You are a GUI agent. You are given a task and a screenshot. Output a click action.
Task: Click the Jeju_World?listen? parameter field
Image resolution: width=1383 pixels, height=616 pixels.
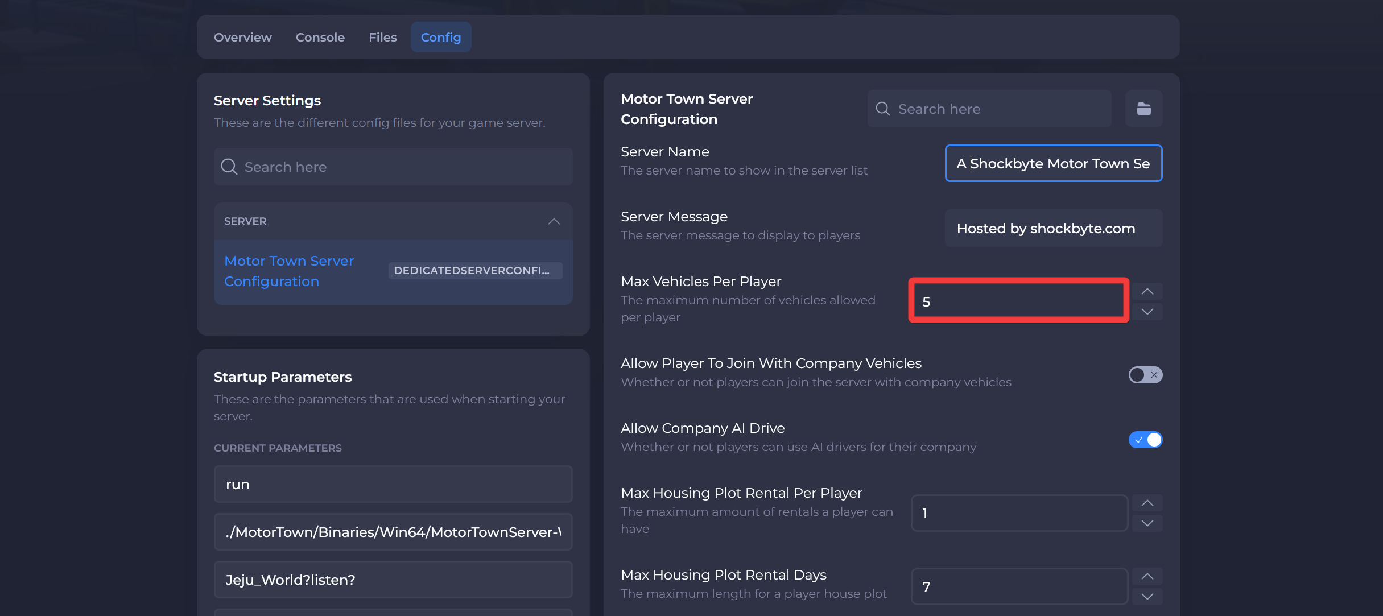393,580
